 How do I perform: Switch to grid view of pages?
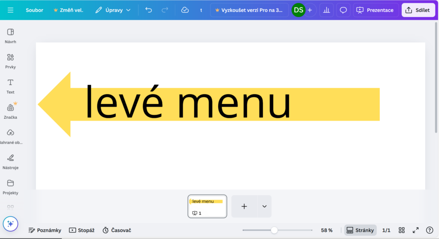pos(402,230)
